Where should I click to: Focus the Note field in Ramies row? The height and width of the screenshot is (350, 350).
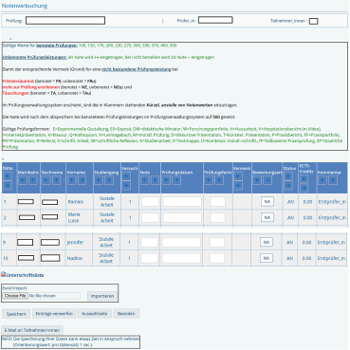coord(150,202)
